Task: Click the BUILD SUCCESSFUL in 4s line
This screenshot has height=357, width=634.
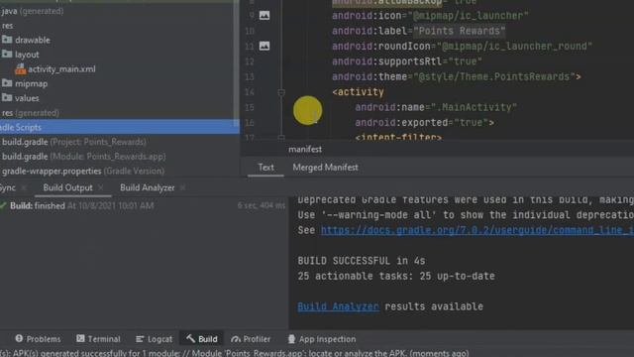Action: [x=361, y=261]
